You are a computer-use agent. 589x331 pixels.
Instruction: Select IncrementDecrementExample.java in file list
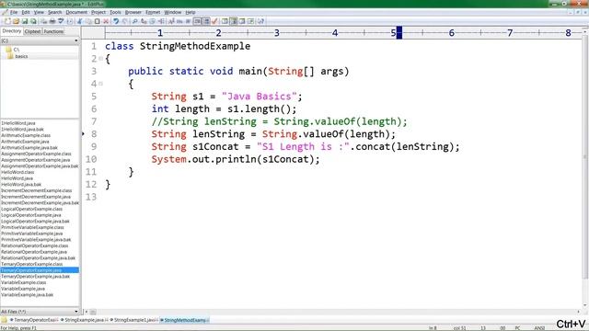tap(36, 197)
